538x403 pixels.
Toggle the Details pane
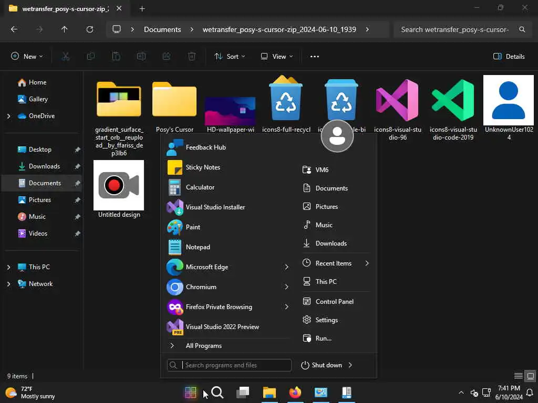509,57
